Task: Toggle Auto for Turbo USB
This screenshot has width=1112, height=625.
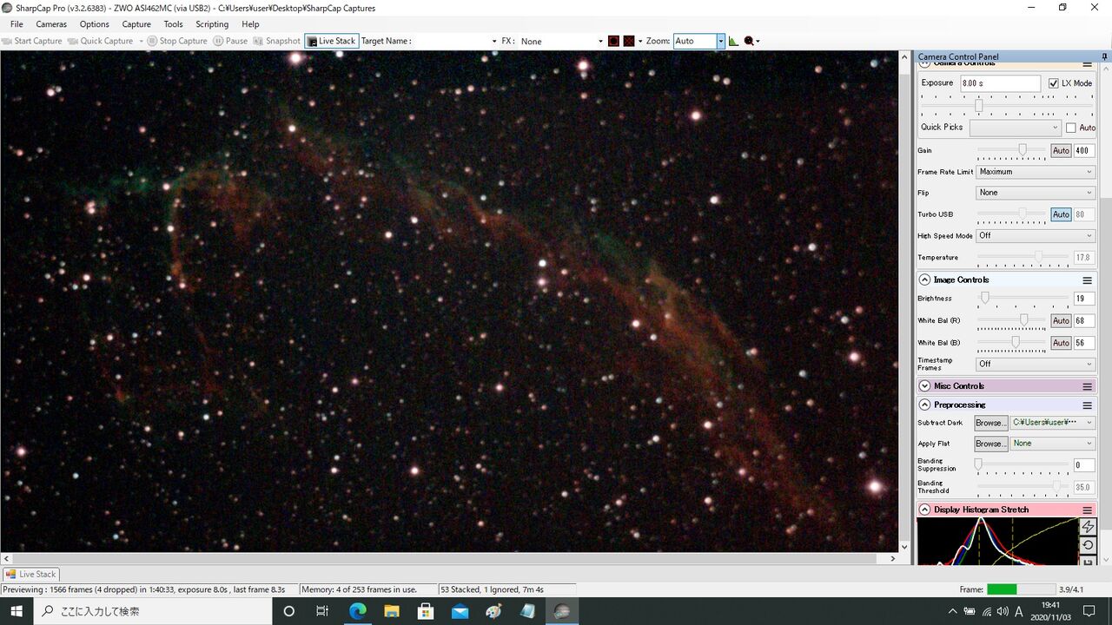Action: pos(1061,214)
